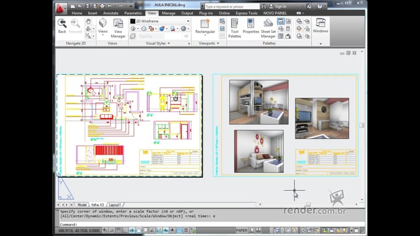Open the View Manager
This screenshot has height=236, width=420.
(118, 28)
